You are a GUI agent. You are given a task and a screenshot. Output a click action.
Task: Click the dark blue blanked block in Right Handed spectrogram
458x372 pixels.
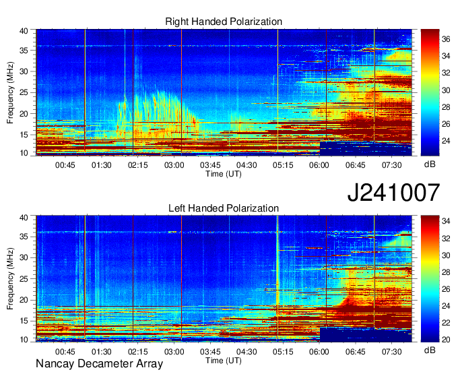[x=366, y=148]
